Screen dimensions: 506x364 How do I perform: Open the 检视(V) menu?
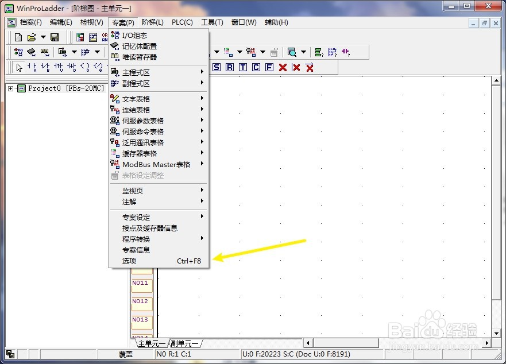[x=92, y=22]
